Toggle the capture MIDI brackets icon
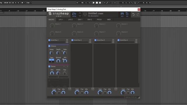 112,3
